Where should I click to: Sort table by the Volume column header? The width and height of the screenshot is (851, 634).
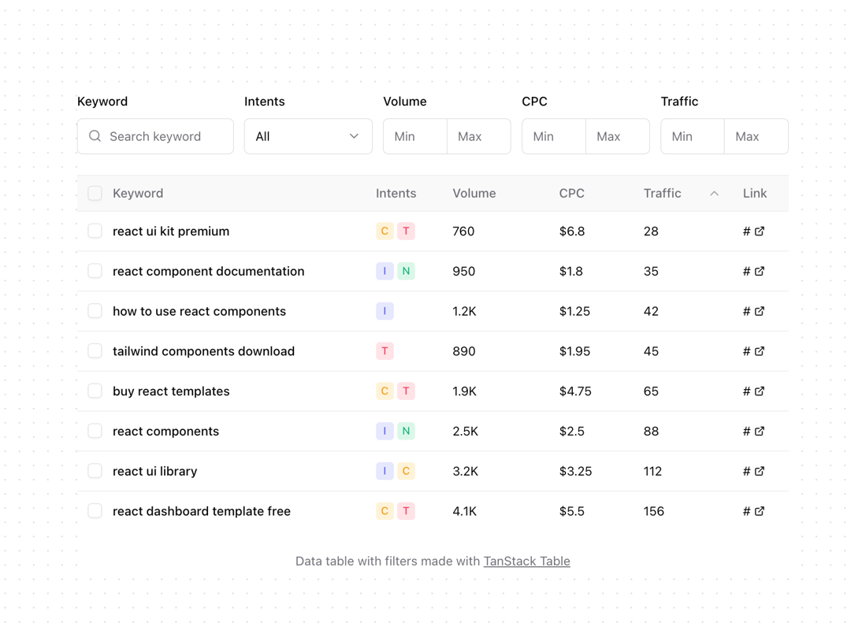pyautogui.click(x=474, y=194)
